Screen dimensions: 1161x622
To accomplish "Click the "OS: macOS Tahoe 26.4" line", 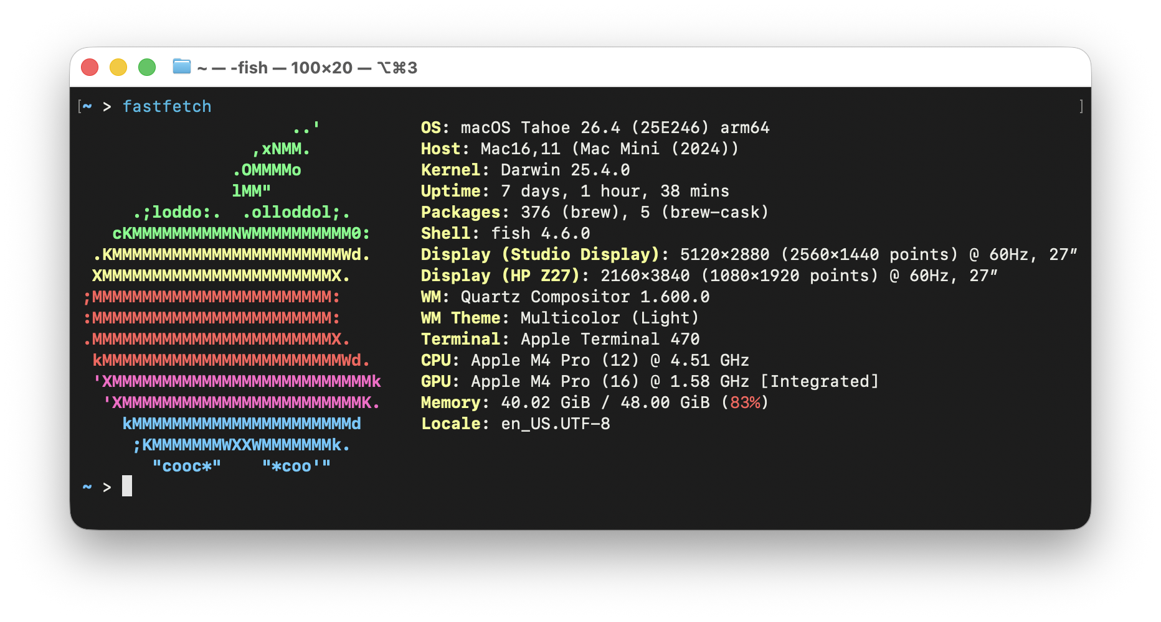I will point(595,128).
